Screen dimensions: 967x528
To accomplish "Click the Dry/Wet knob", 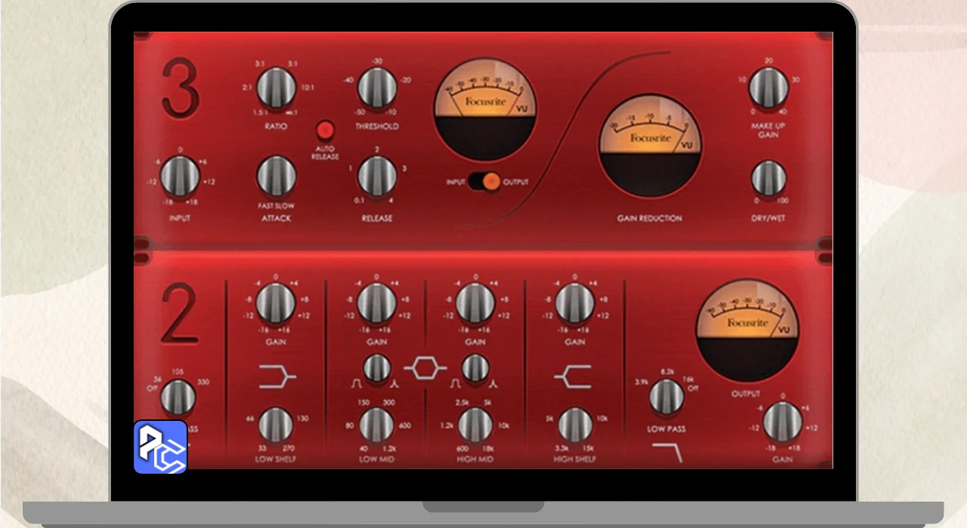I will [768, 179].
